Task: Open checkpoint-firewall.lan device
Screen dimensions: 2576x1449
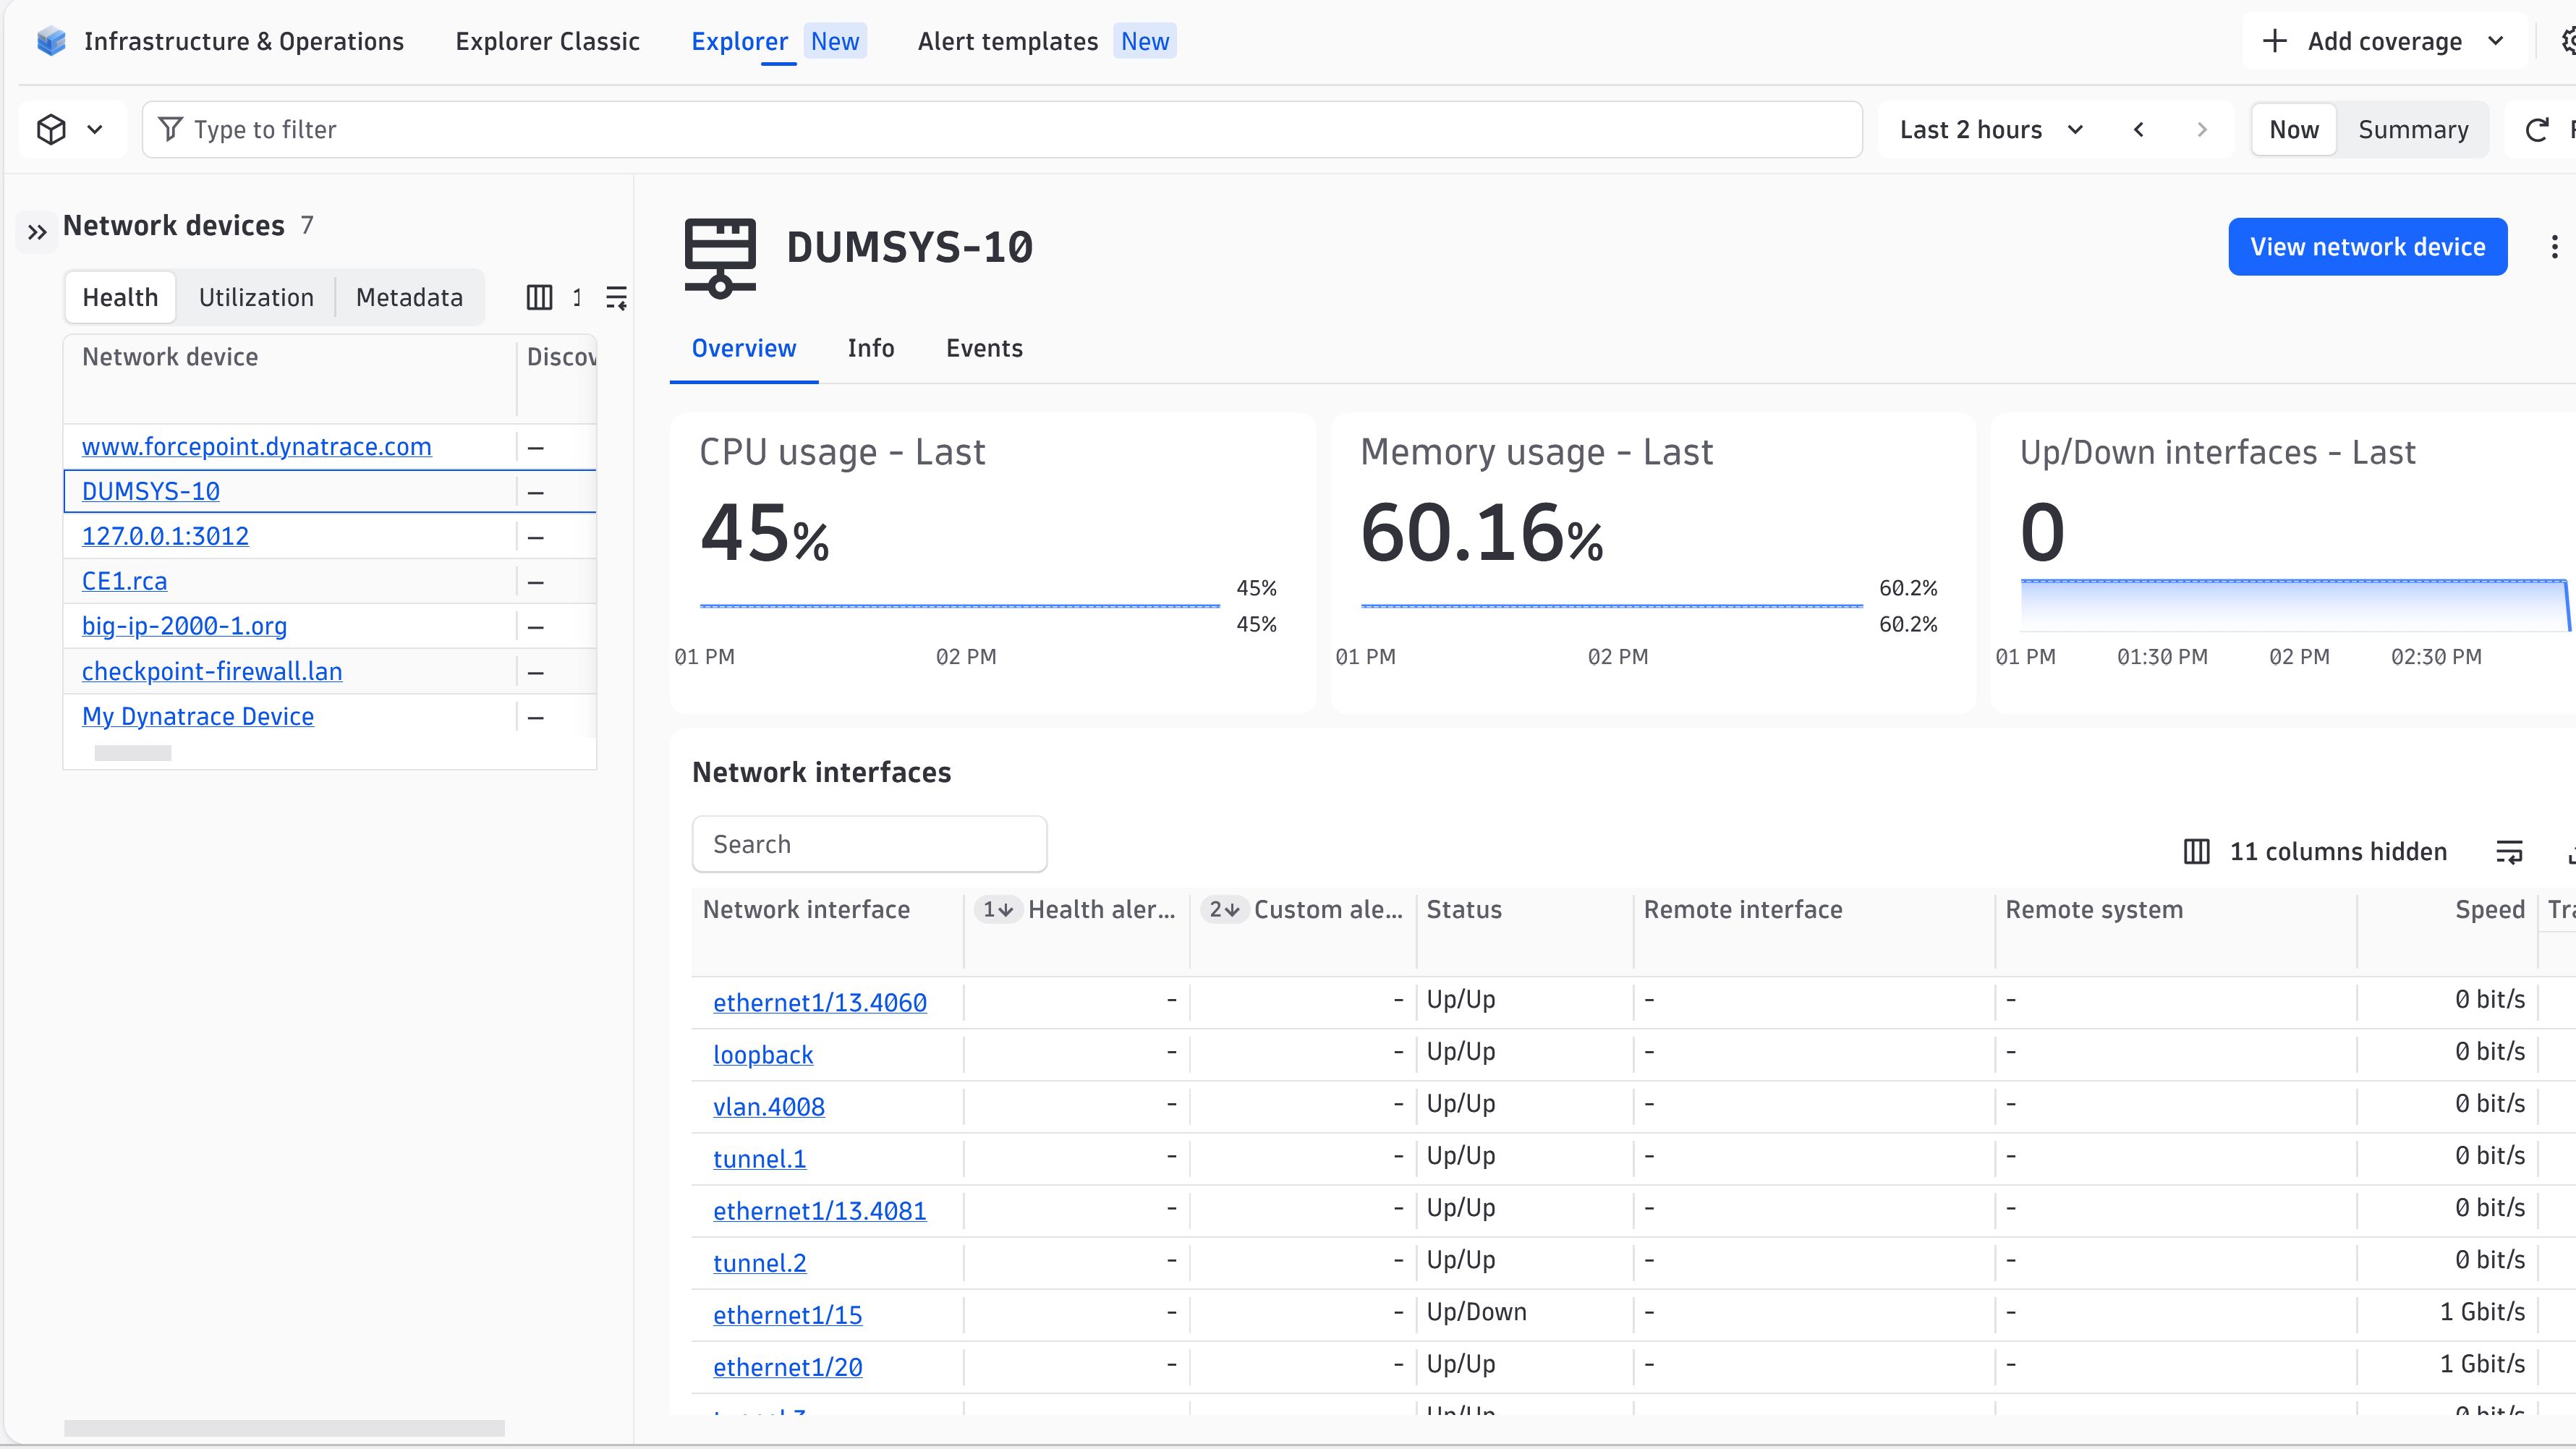Action: pyautogui.click(x=212, y=671)
